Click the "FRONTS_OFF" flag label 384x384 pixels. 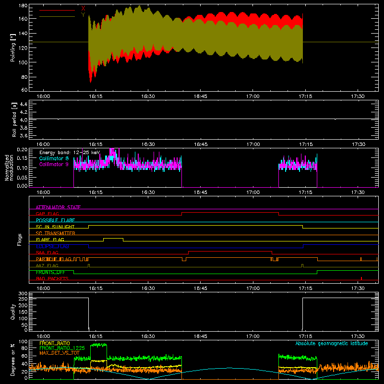click(x=50, y=272)
